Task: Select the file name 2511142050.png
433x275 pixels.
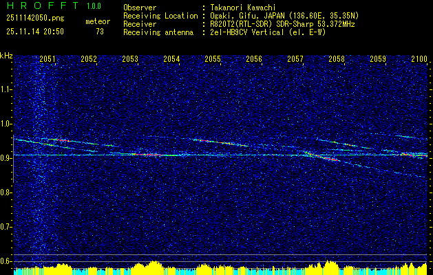Action: (x=35, y=19)
